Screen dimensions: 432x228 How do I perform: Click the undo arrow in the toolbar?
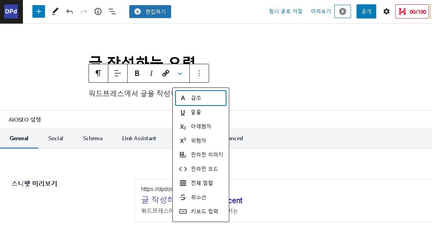(x=70, y=11)
